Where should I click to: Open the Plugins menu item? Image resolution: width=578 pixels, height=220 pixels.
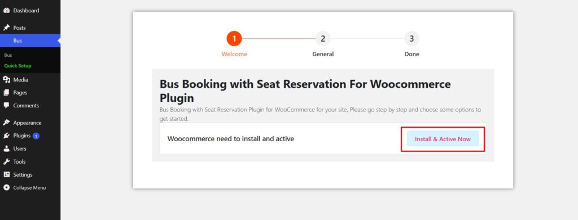click(x=30, y=136)
